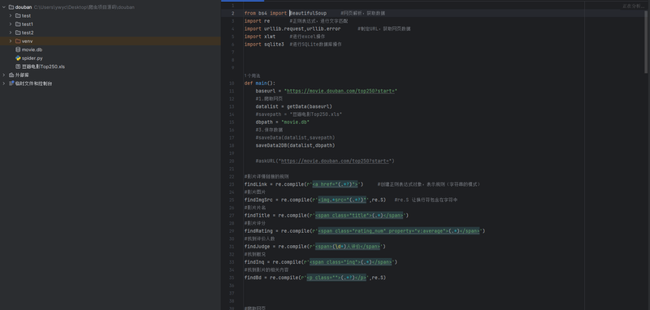The width and height of the screenshot is (650, 310).
Task: Expand the venv folder chevron
Action: tap(11, 41)
